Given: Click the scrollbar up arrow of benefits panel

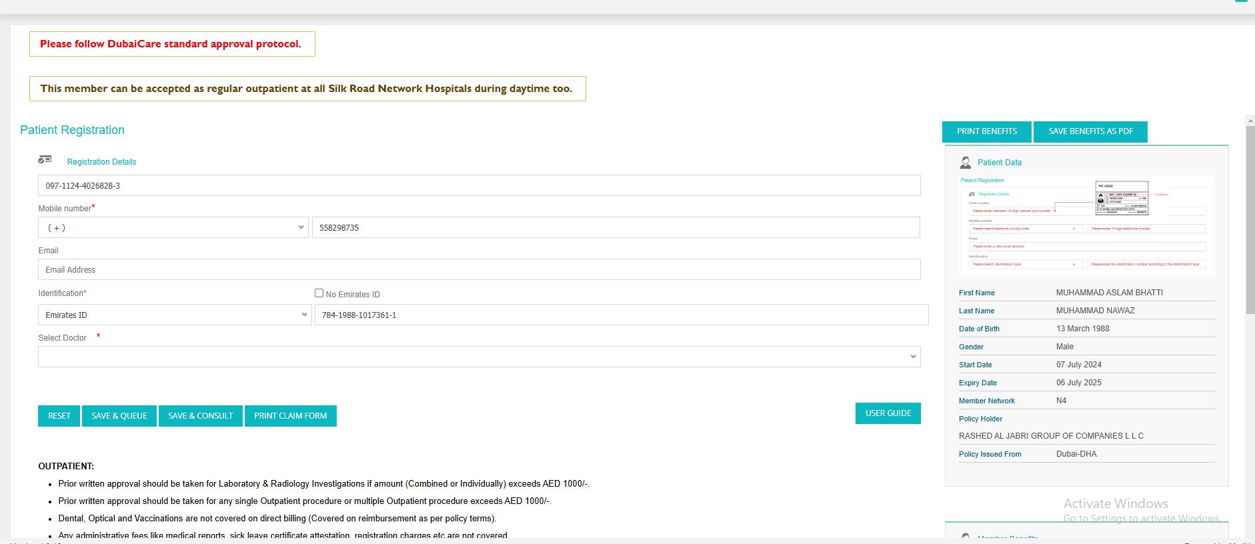Looking at the screenshot, I should (1250, 121).
